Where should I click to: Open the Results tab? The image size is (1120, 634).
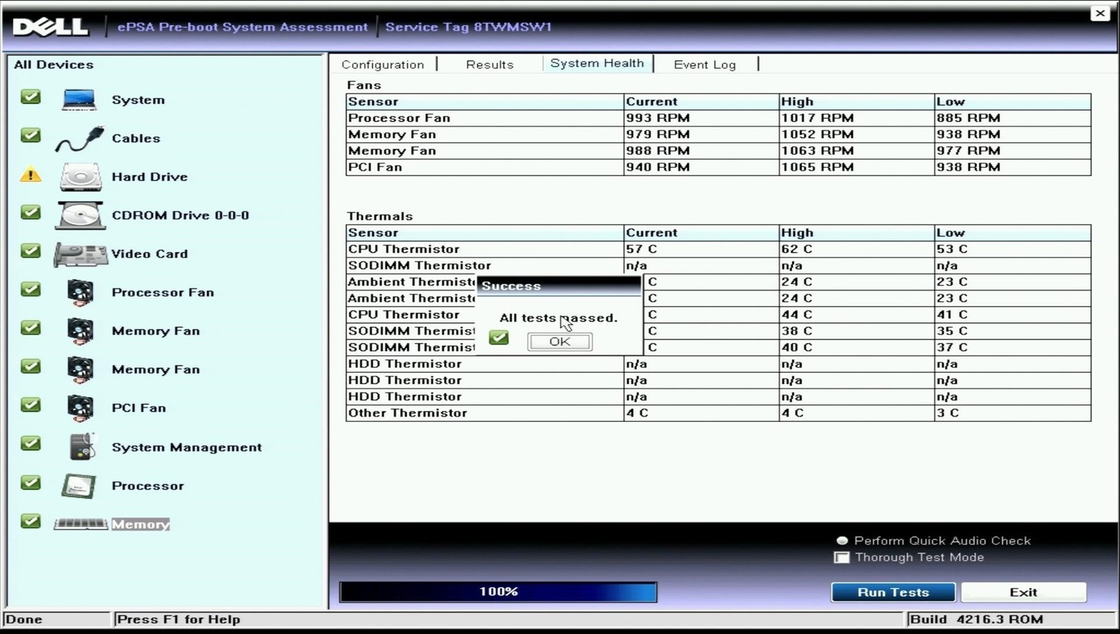point(490,64)
